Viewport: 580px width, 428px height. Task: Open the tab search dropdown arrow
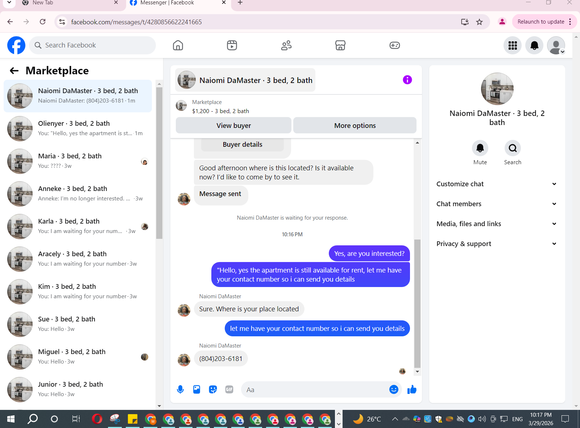click(x=9, y=3)
